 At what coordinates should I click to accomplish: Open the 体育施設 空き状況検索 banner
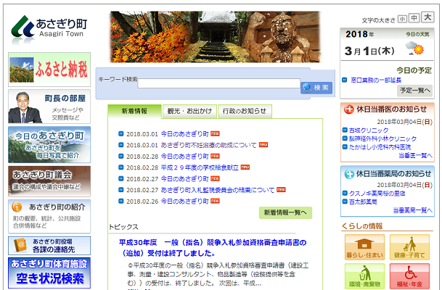point(49,273)
